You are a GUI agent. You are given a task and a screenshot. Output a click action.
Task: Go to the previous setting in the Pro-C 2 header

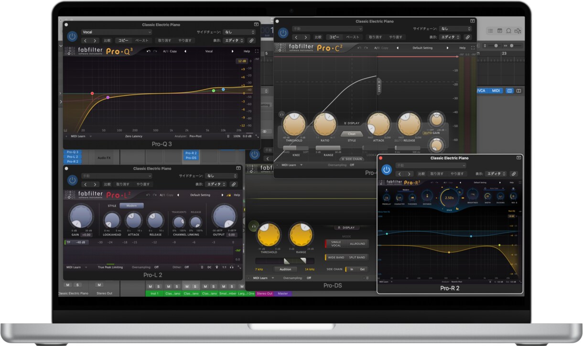click(x=398, y=48)
